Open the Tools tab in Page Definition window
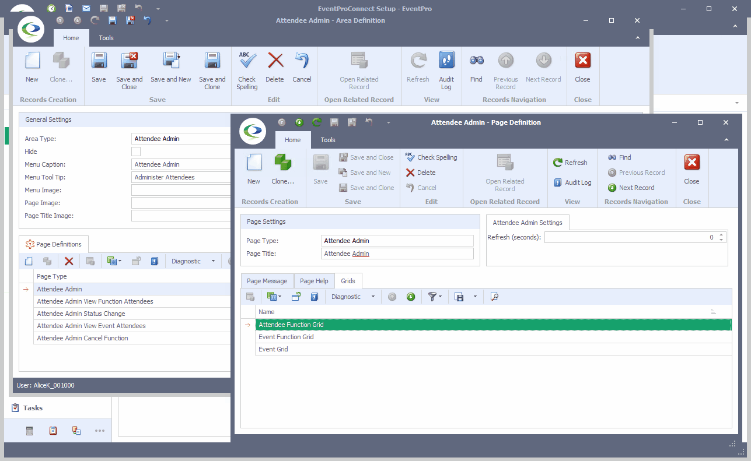The image size is (751, 461). 328,140
